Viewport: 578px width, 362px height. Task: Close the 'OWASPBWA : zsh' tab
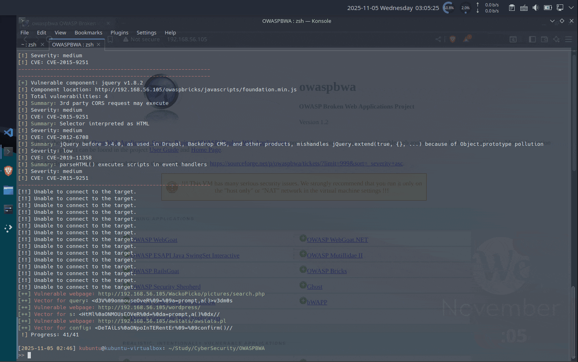99,44
